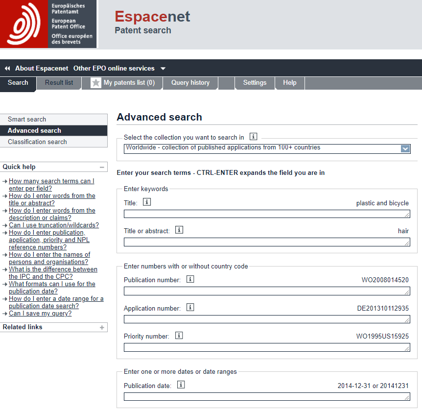Open 'How many search terms' help link
Image resolution: width=422 pixels, height=413 pixels.
pyautogui.click(x=51, y=185)
